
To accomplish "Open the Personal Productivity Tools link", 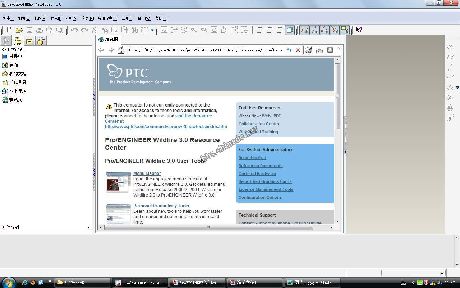I will click(x=161, y=206).
